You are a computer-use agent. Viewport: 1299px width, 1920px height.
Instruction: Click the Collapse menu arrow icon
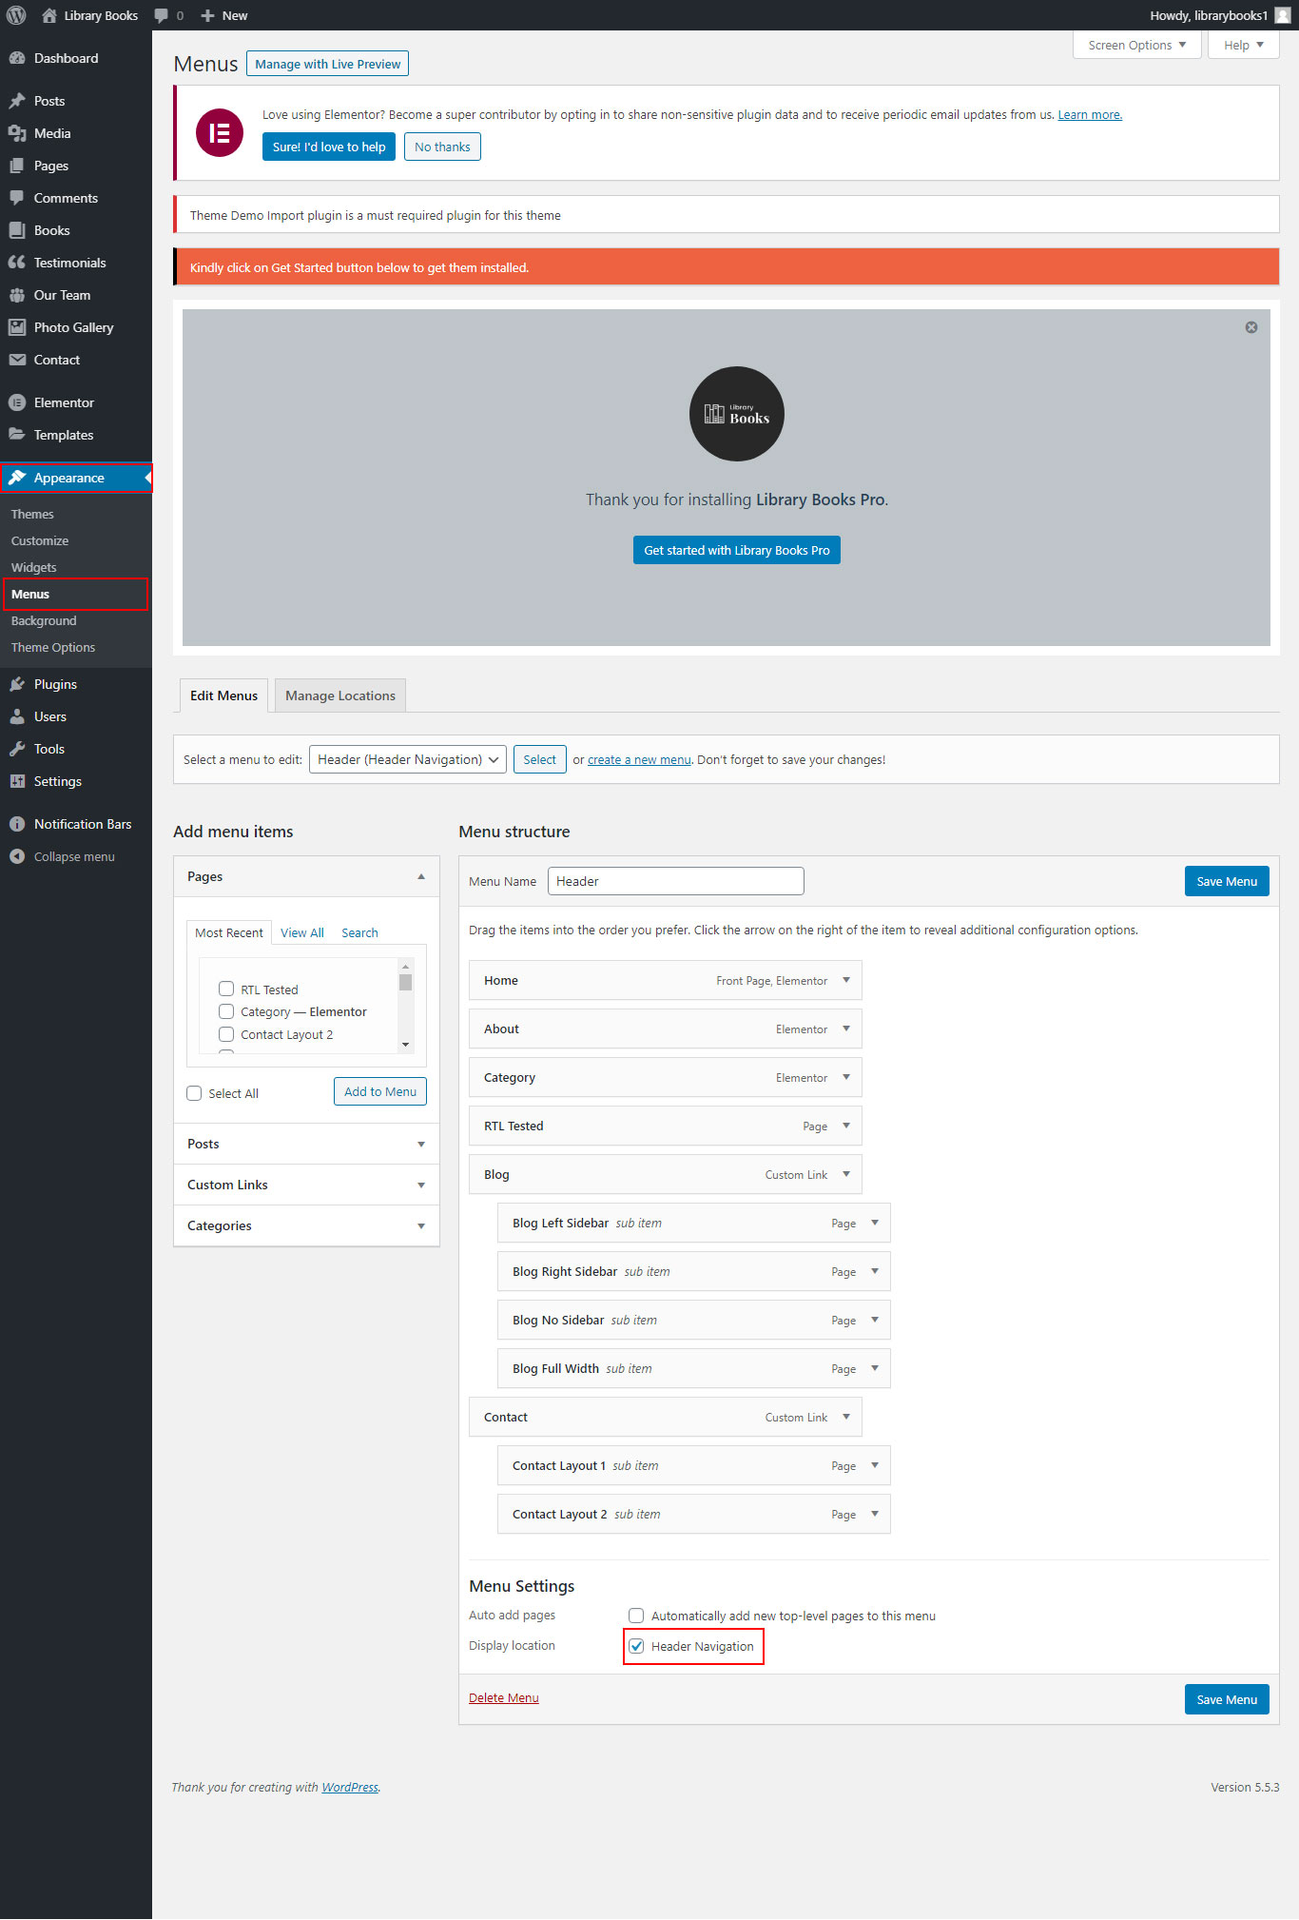(17, 856)
